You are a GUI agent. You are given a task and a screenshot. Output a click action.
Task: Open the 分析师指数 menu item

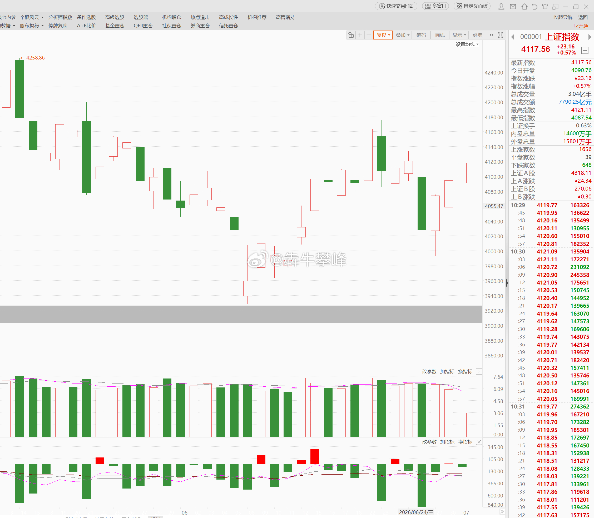[x=60, y=17]
